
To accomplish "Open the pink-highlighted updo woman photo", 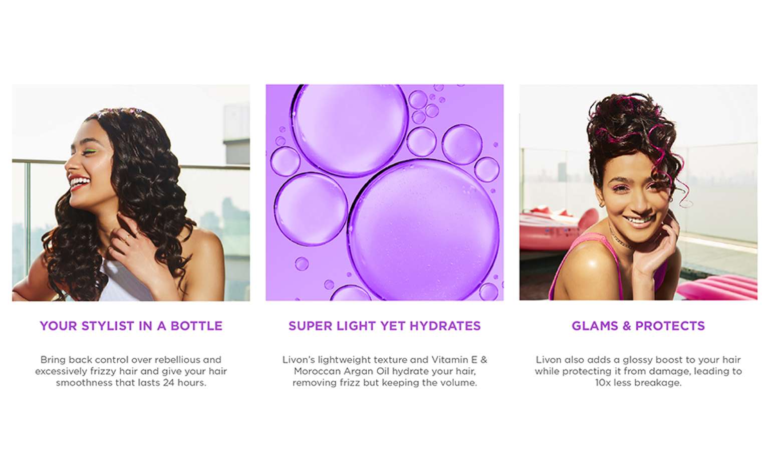I will click(x=638, y=192).
